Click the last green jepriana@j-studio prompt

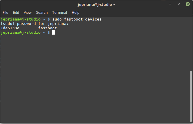point(21,33)
